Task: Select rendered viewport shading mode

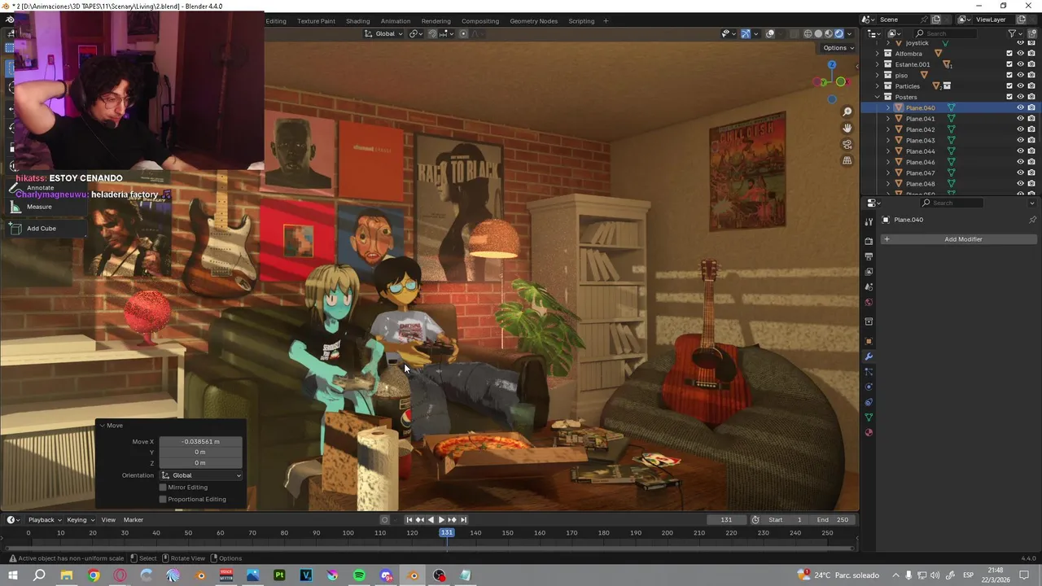Action: click(x=838, y=33)
